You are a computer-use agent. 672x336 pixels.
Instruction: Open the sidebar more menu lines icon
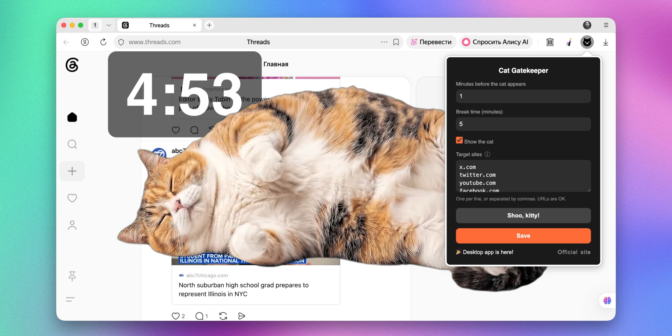tap(70, 299)
